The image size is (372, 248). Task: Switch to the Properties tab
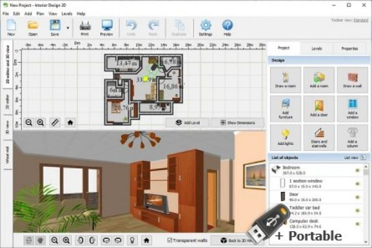coord(350,49)
